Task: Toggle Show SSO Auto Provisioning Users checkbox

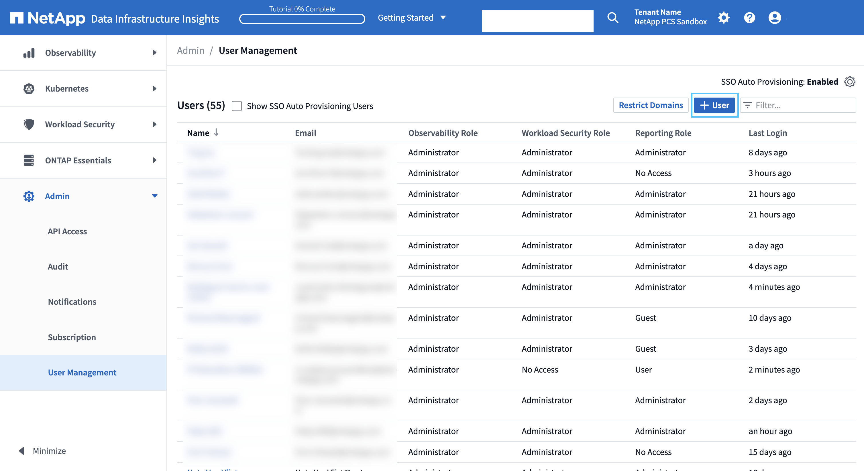Action: click(x=236, y=106)
